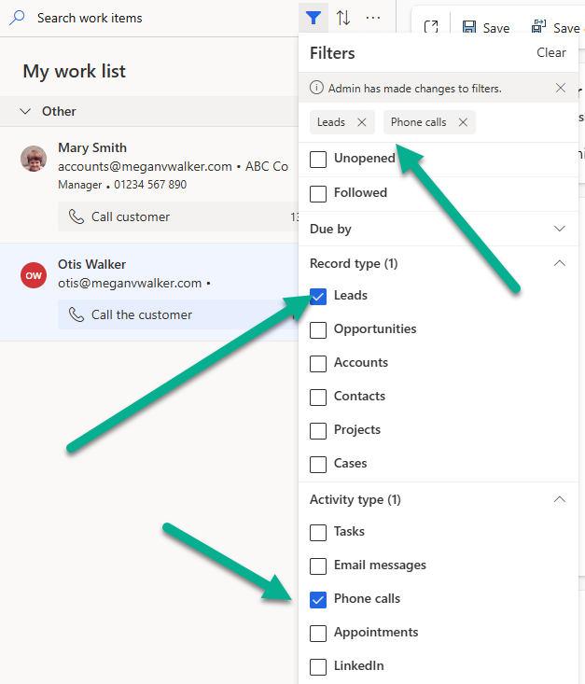The width and height of the screenshot is (585, 684).
Task: Expand the Due by section
Action: pyautogui.click(x=560, y=229)
